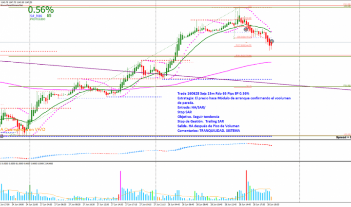351x207 pixels.
Task: Click the green 65 pips label
Action: click(49, 16)
